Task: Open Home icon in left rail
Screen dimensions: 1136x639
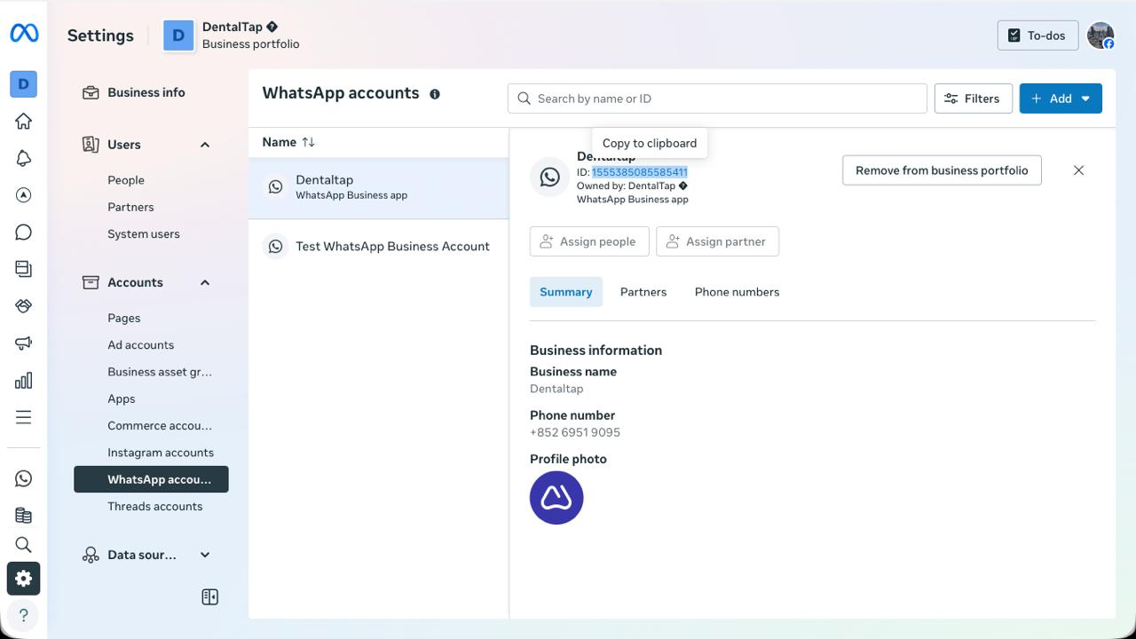Action: [x=24, y=121]
